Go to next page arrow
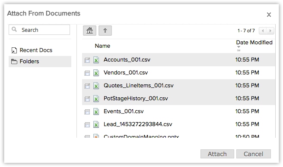 coord(270,31)
